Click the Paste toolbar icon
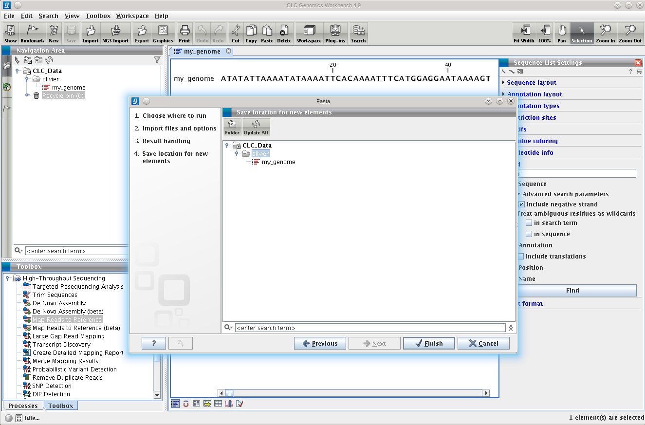The image size is (645, 425). click(x=267, y=34)
